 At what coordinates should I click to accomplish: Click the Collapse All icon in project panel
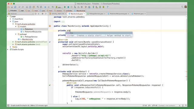(x=38, y=14)
